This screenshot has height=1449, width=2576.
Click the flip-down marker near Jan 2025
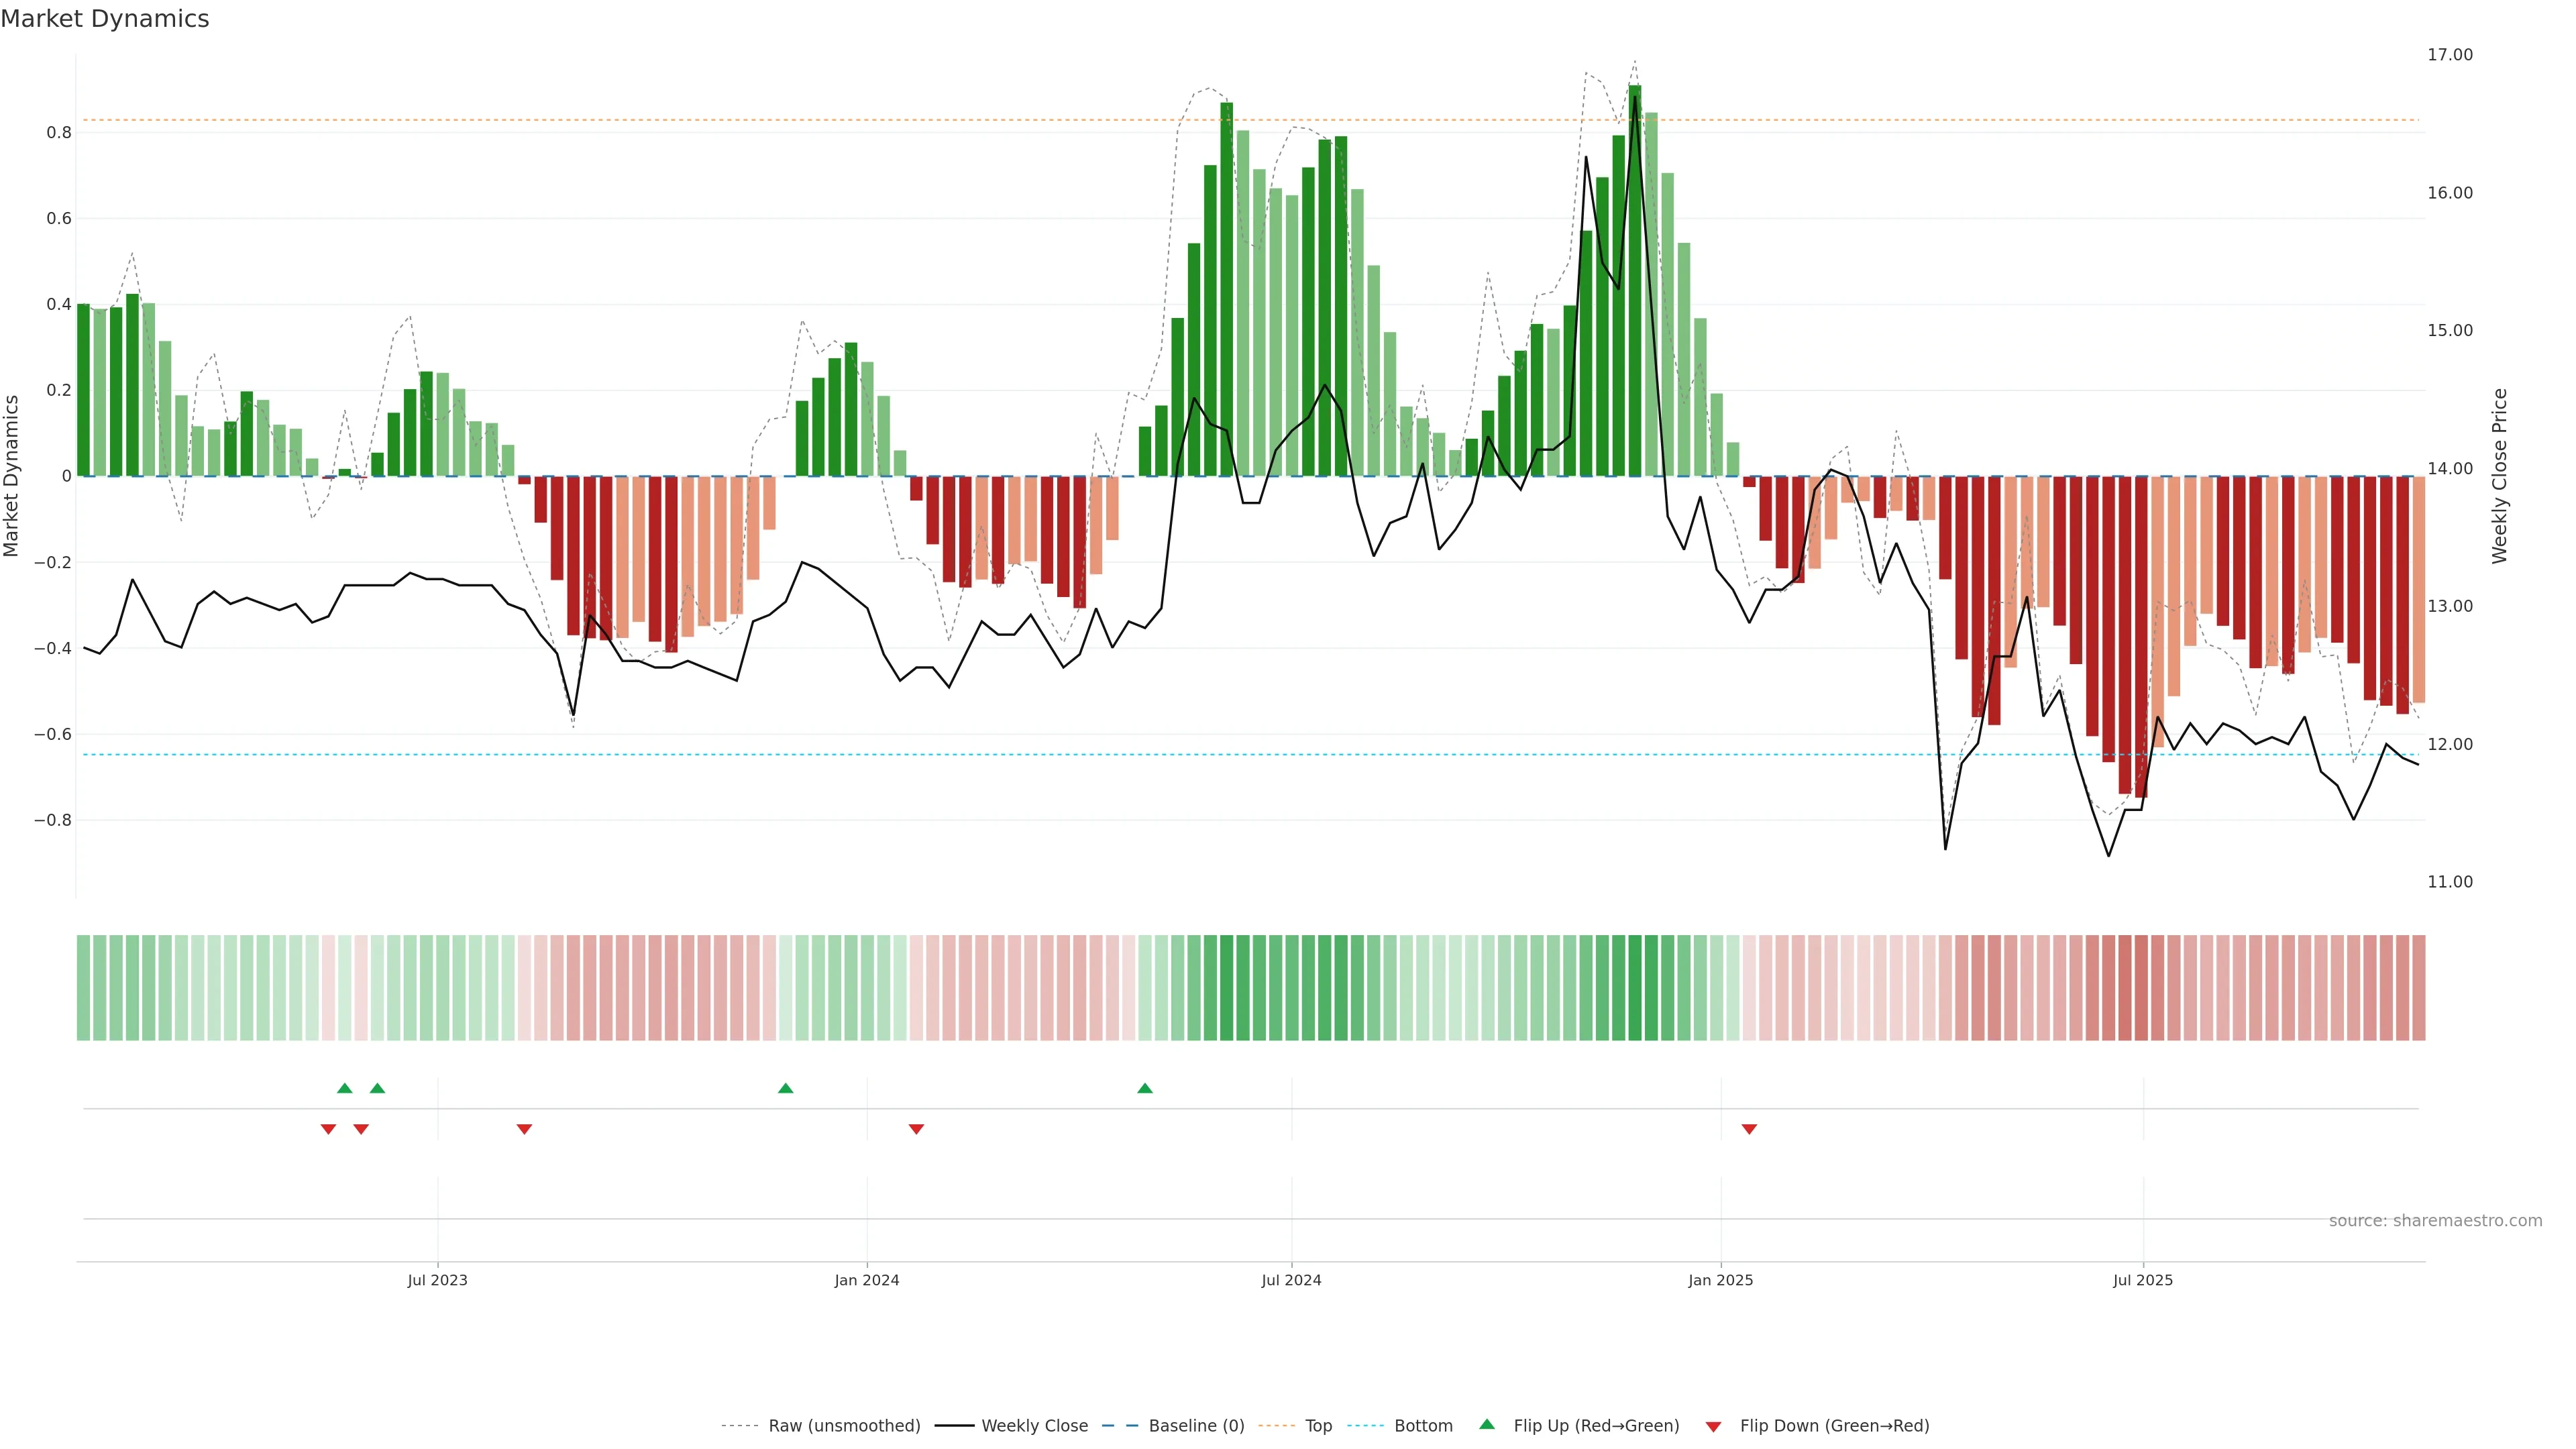[1749, 1129]
